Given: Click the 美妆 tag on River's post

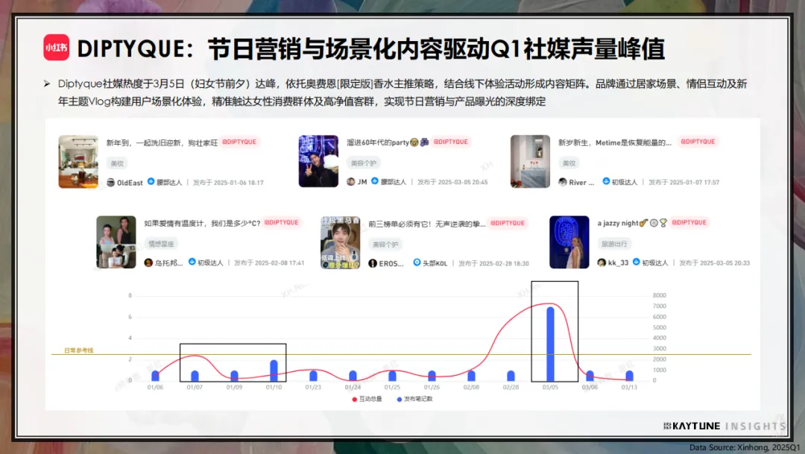Looking at the screenshot, I should [569, 163].
